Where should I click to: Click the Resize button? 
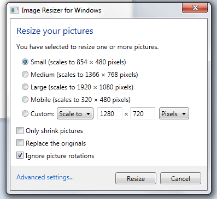point(136,178)
